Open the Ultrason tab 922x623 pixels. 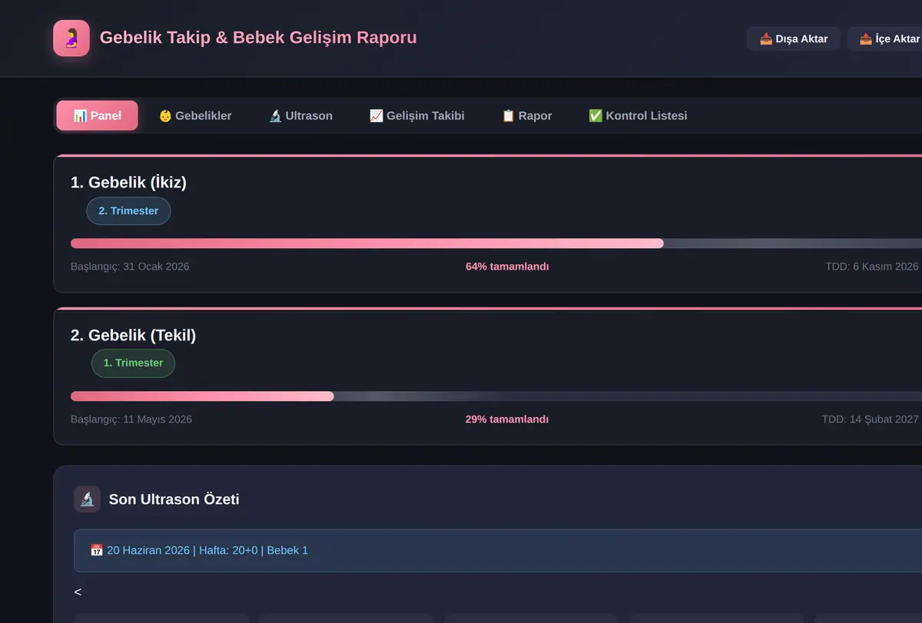tap(300, 116)
